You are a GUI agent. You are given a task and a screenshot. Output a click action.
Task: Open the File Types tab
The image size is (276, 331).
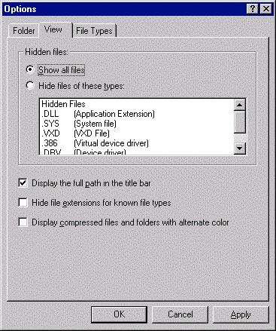[x=94, y=31]
